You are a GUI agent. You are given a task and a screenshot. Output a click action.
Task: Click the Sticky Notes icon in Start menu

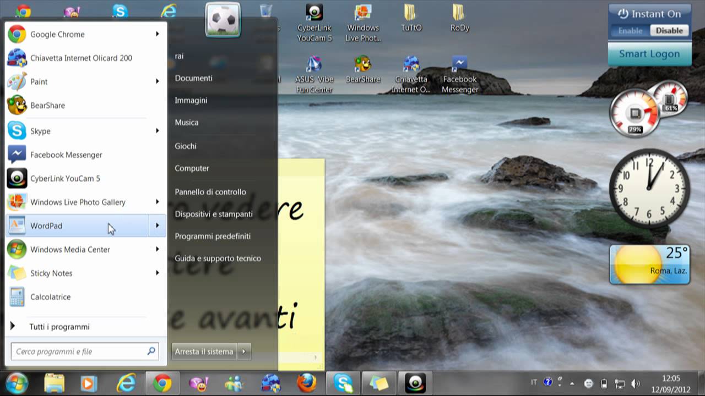tap(17, 273)
